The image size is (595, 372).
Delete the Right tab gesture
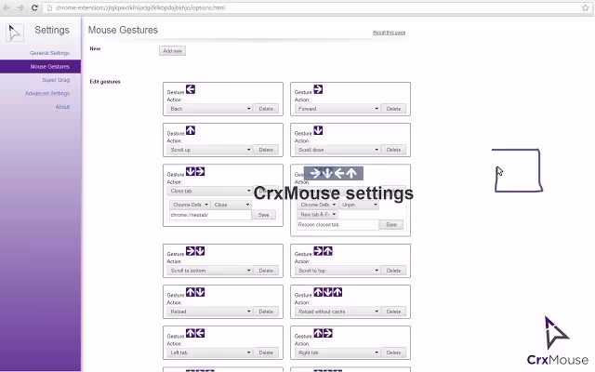click(x=393, y=352)
